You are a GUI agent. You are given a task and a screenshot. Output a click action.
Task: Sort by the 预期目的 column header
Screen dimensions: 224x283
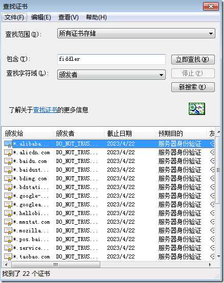point(181,133)
